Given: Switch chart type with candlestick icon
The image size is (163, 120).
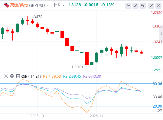Looking at the screenshot, I should [143, 6].
